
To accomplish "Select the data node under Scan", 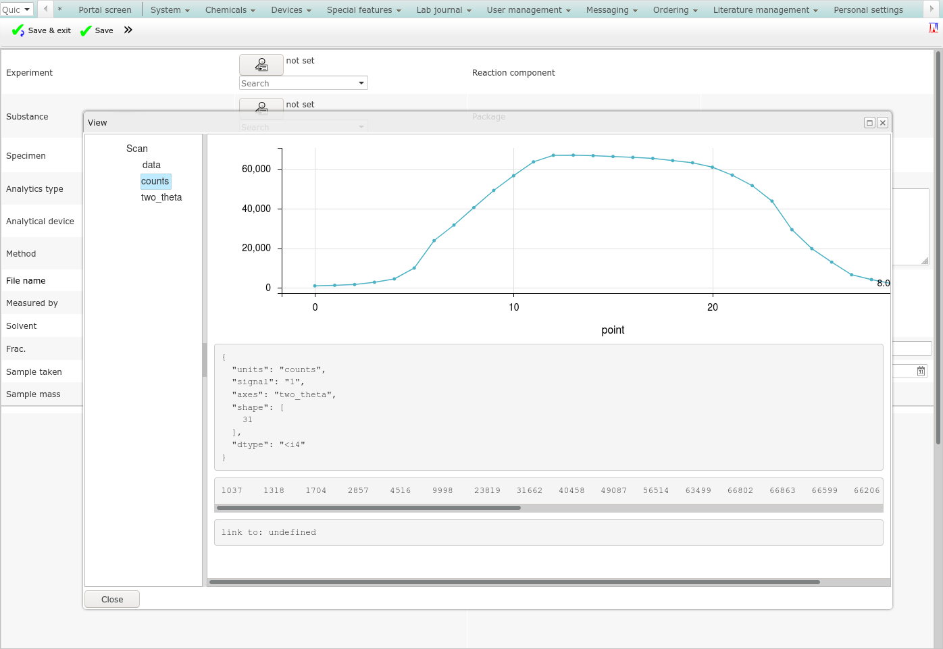I will [x=151, y=165].
